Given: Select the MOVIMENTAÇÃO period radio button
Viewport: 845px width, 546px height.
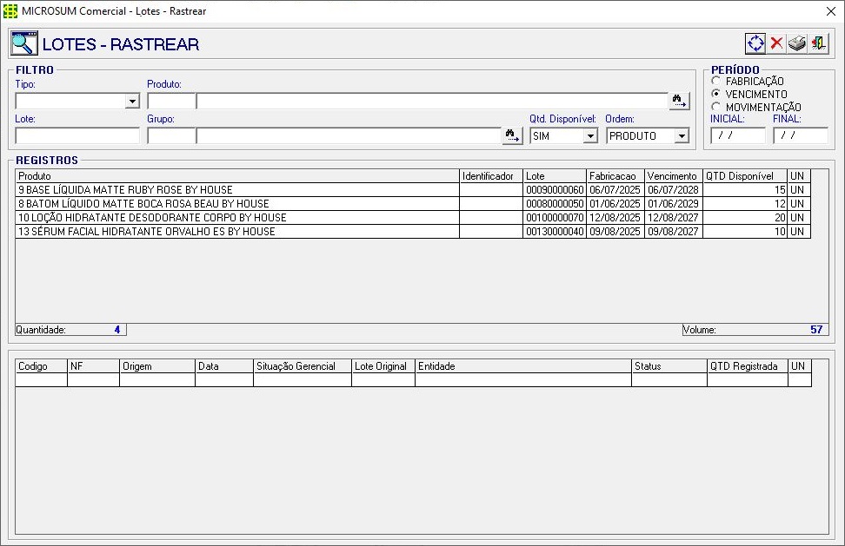Looking at the screenshot, I should (715, 107).
